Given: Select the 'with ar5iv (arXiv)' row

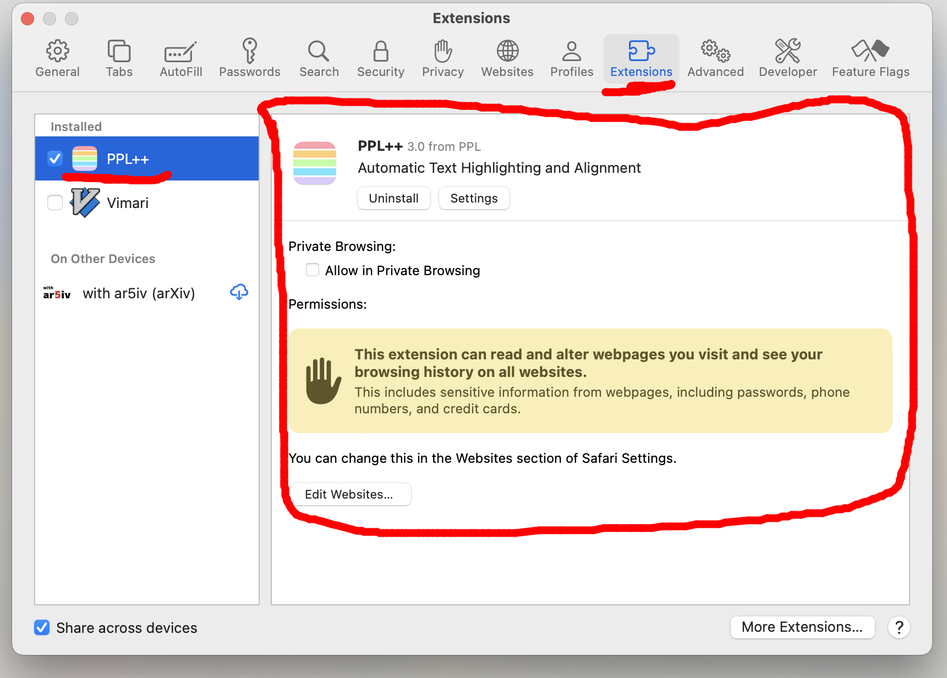Looking at the screenshot, I should pyautogui.click(x=147, y=293).
